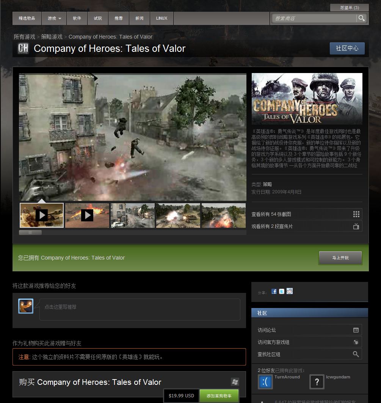Share on Reddit icon
The image size is (381, 403).
[x=290, y=291]
